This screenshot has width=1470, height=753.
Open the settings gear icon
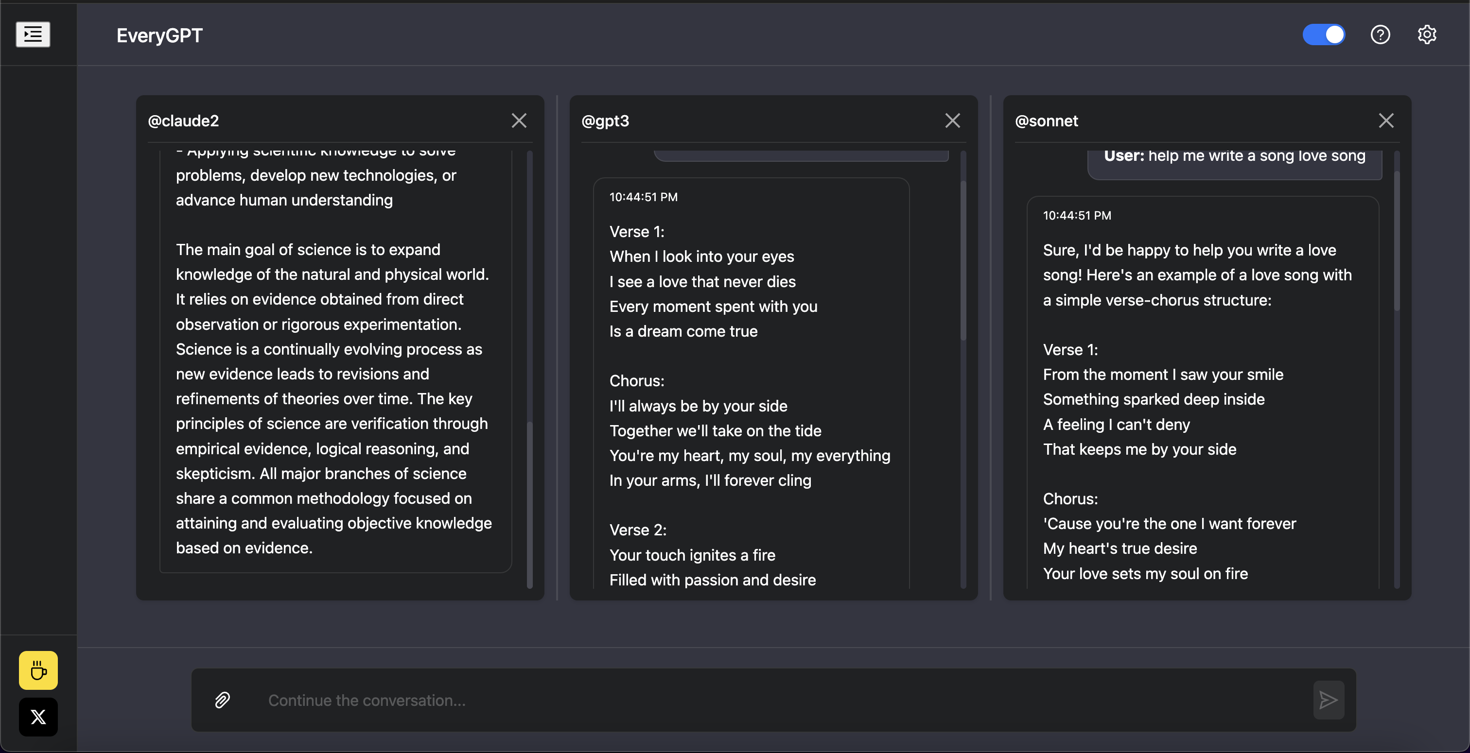pos(1427,35)
